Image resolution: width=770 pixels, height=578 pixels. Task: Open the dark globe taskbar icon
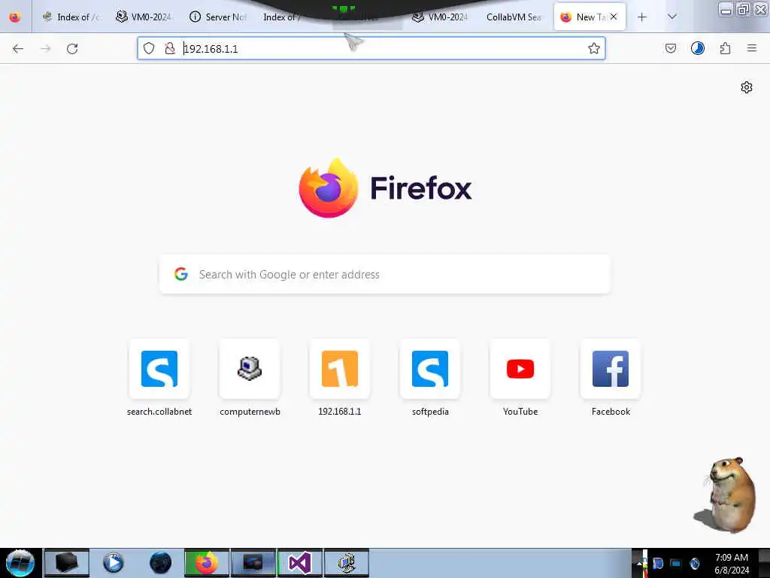click(160, 563)
